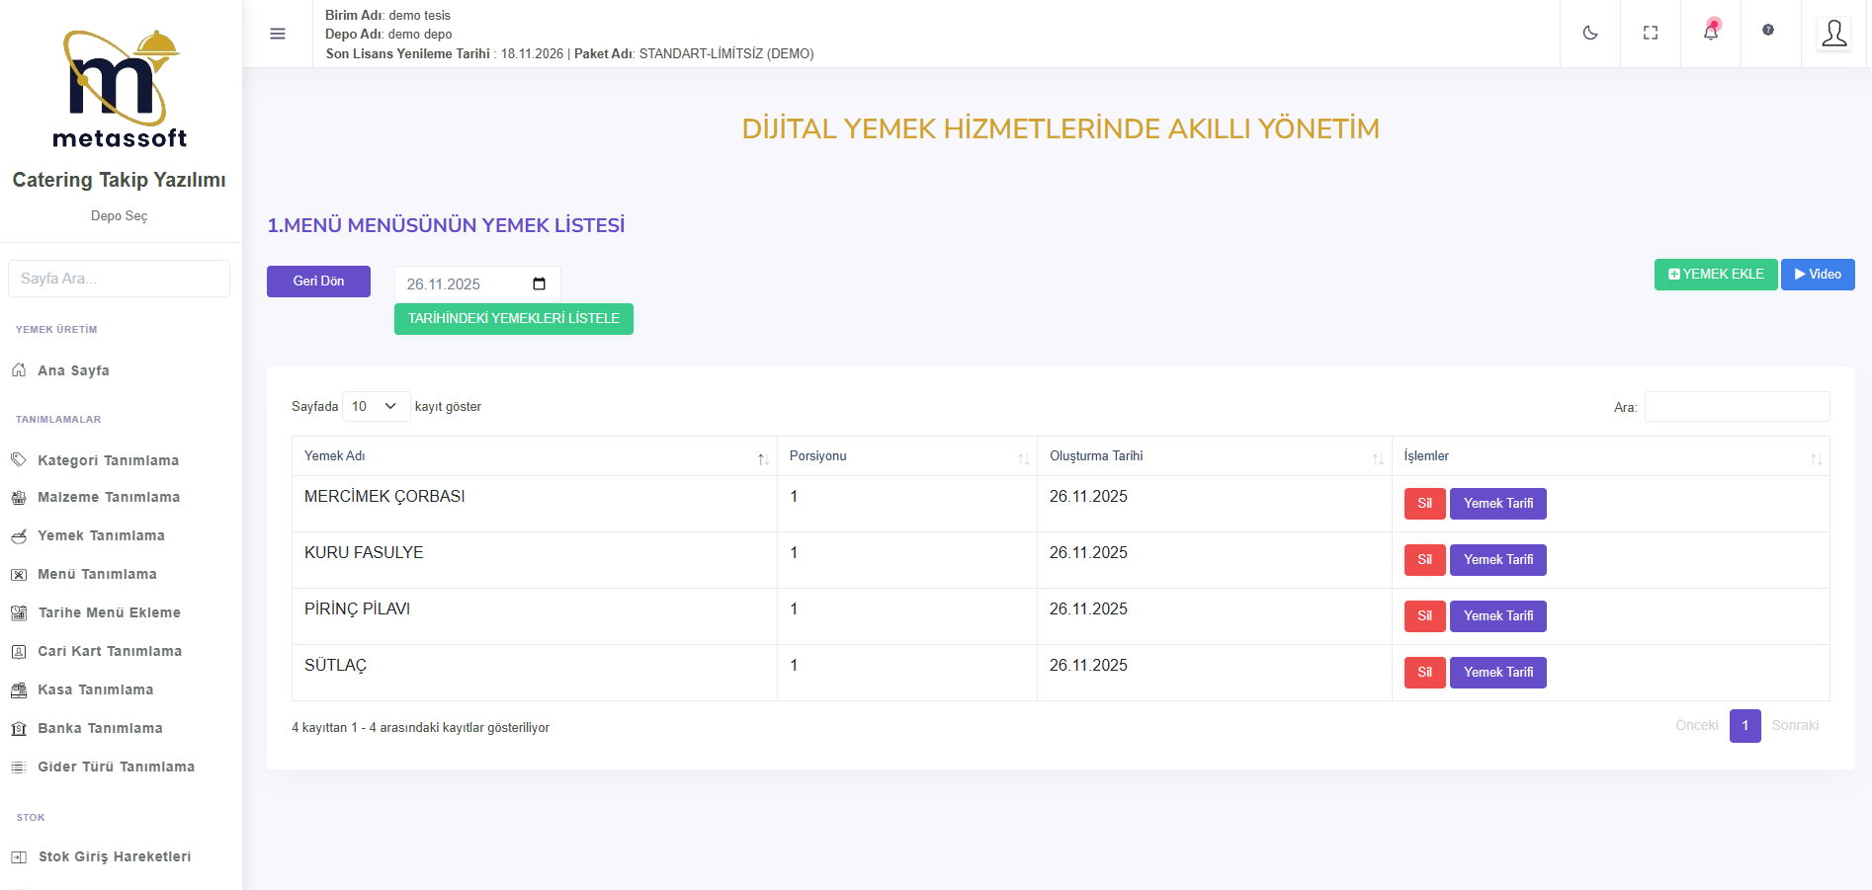
Task: Go to Stok Giriş Hareketleri menu item
Action: coord(114,857)
